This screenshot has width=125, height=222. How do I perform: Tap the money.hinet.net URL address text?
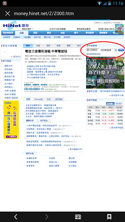pyautogui.click(x=44, y=14)
